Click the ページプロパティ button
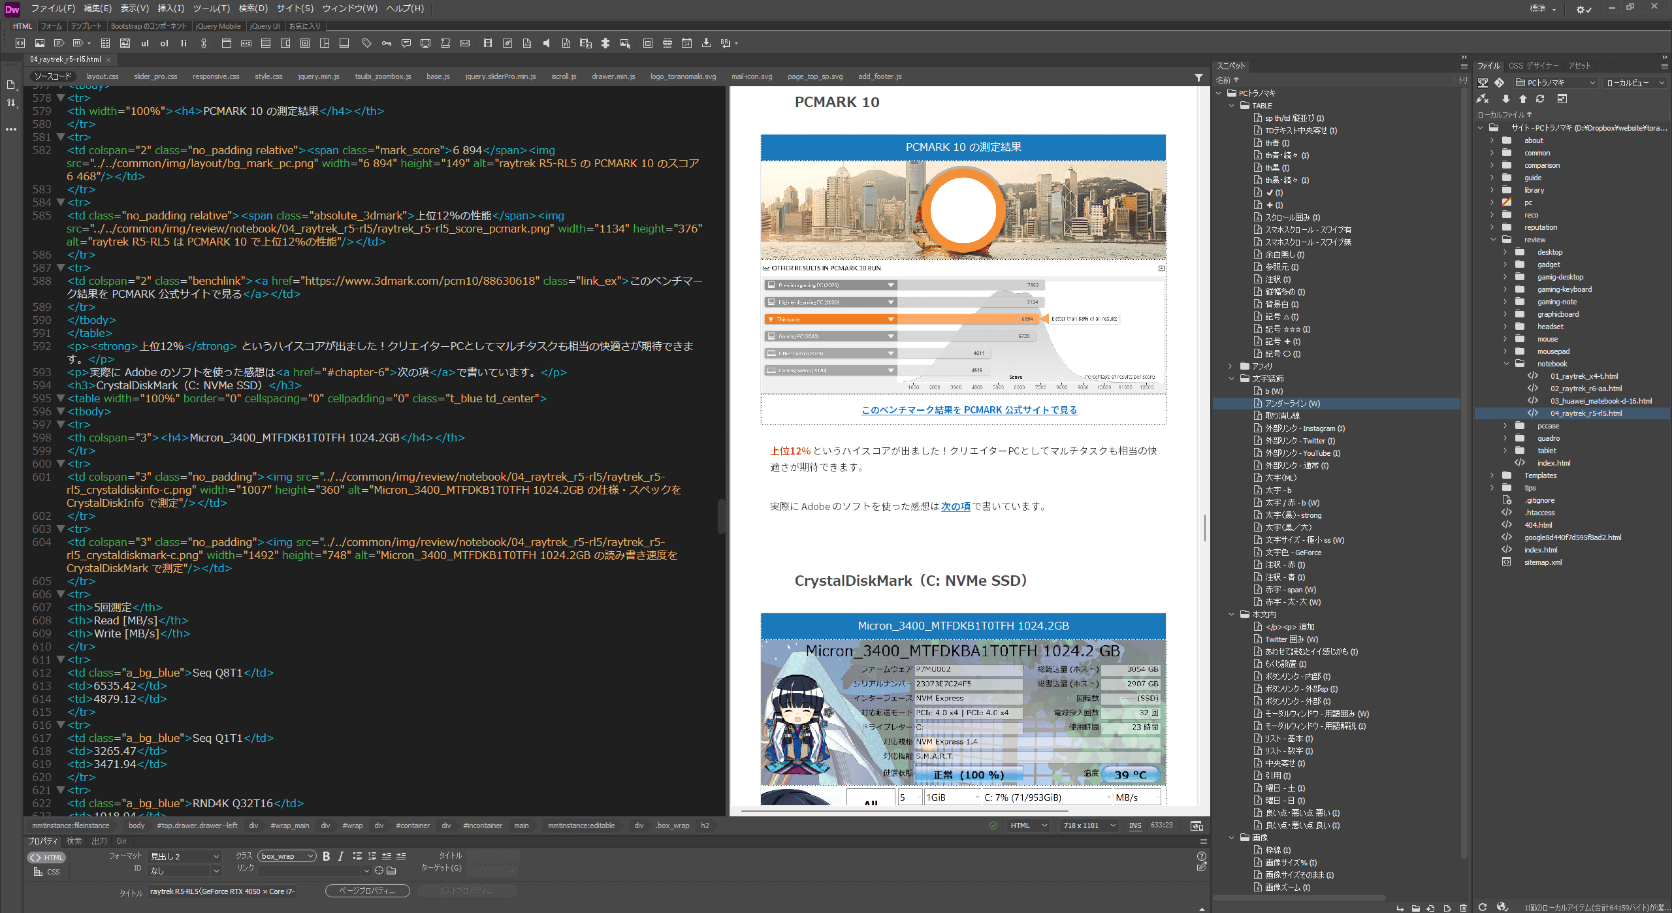Viewport: 1672px width, 913px height. pos(367,891)
